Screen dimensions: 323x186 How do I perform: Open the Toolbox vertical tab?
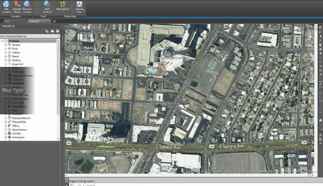tap(63, 110)
